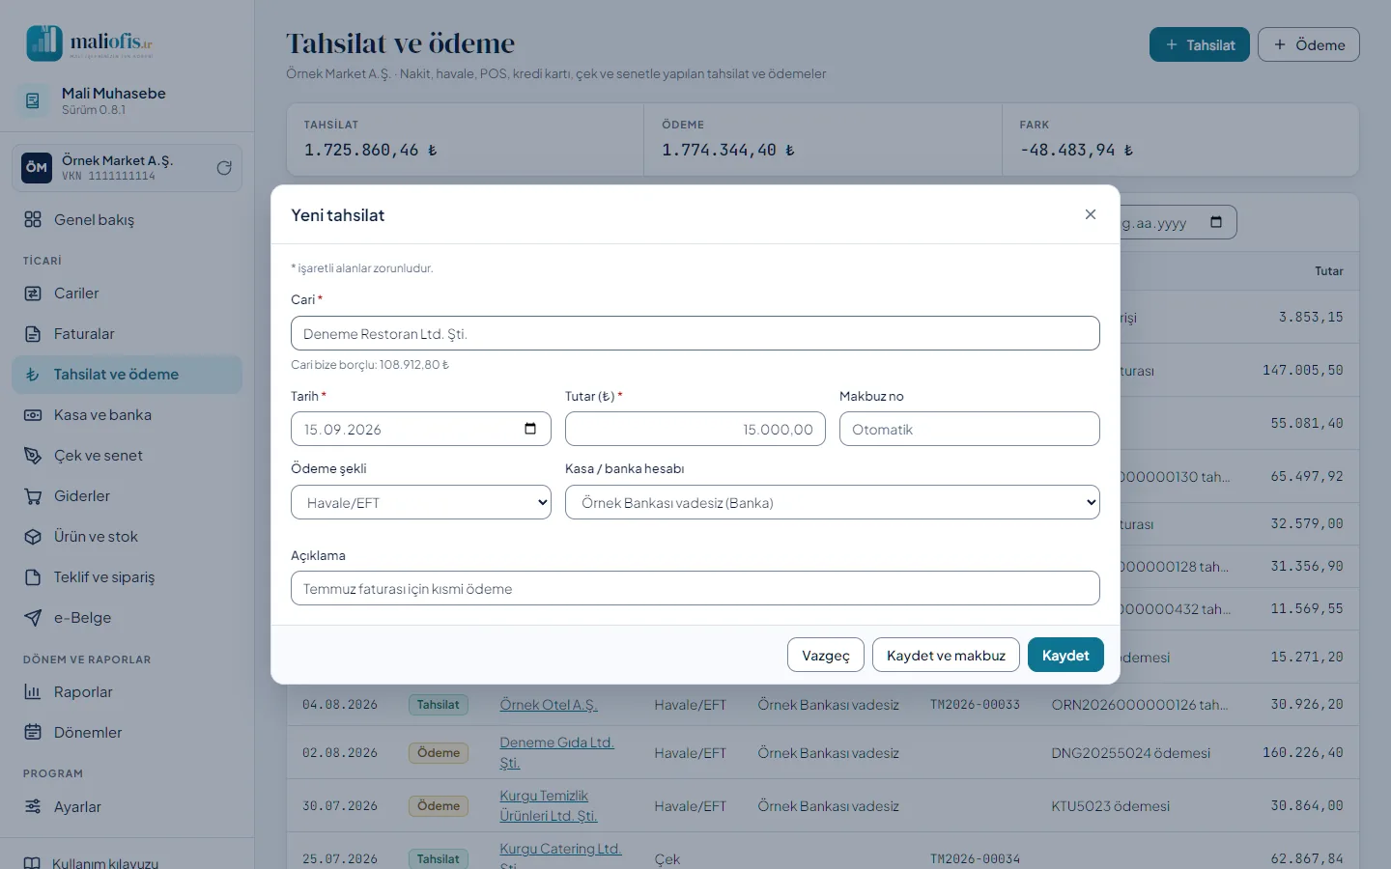Click the e-Belge paper plane icon

coord(33,618)
